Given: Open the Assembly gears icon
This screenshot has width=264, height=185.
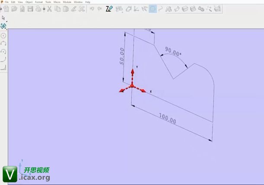Looking at the screenshot, I should click(x=201, y=9).
